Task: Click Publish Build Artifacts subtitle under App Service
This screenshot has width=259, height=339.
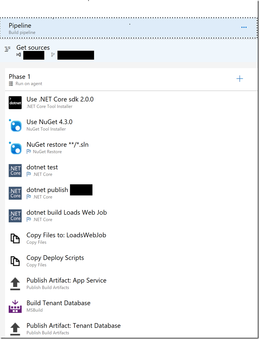Action: point(48,287)
